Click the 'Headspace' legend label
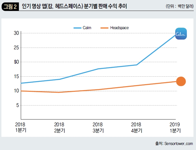 coord(119,28)
